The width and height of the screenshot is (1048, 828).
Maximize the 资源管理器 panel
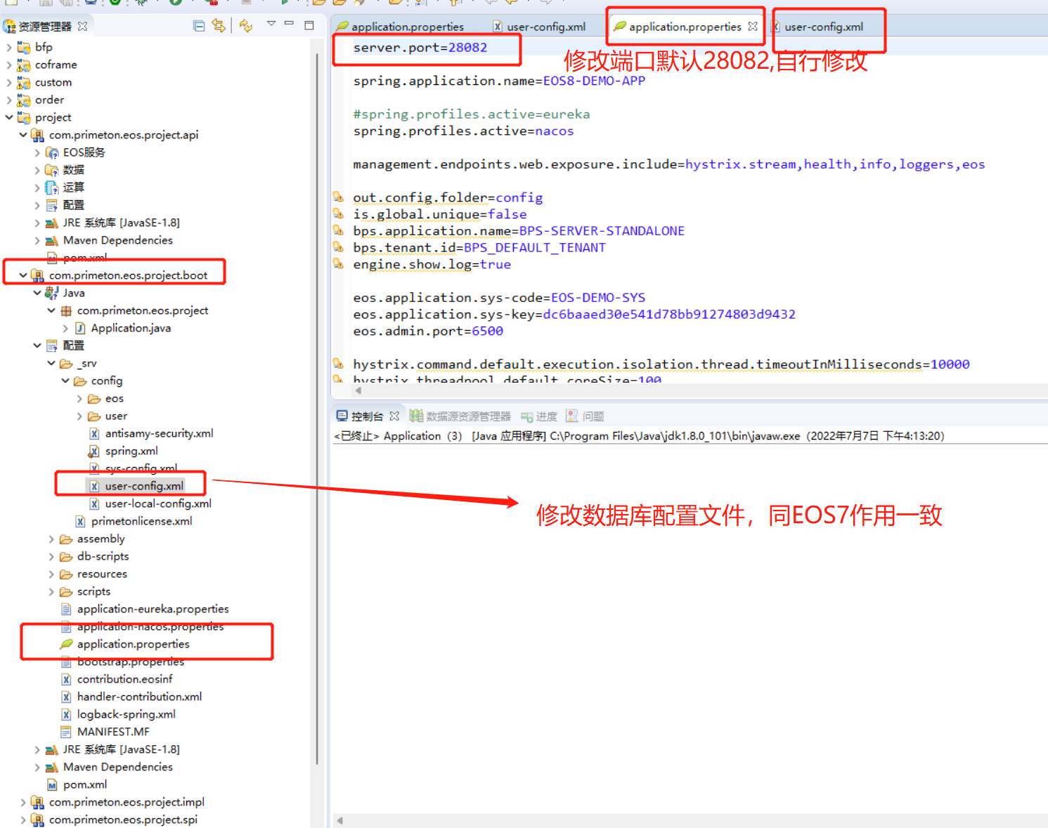tap(309, 25)
